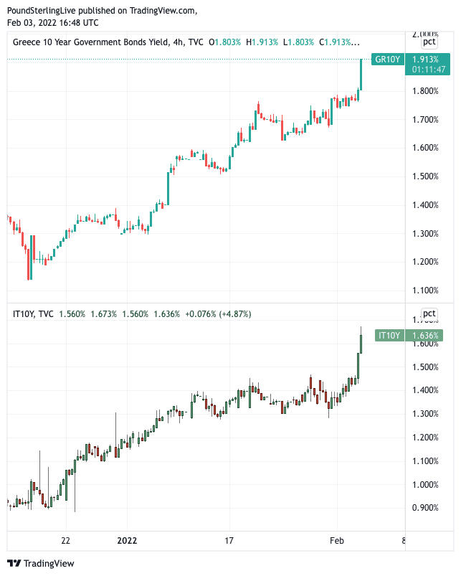
Task: Select the IT10Y symbol tag
Action: 389,335
